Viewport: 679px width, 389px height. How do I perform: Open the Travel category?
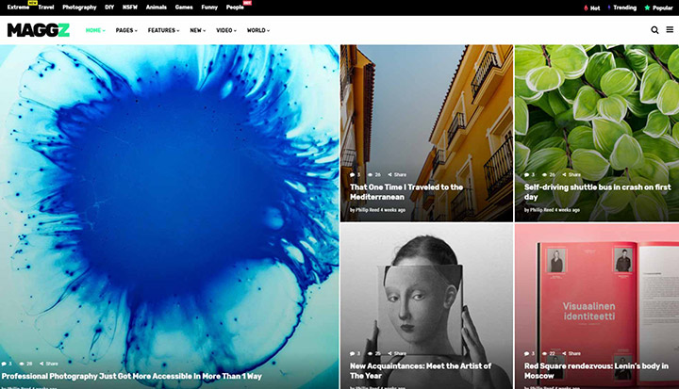(46, 8)
